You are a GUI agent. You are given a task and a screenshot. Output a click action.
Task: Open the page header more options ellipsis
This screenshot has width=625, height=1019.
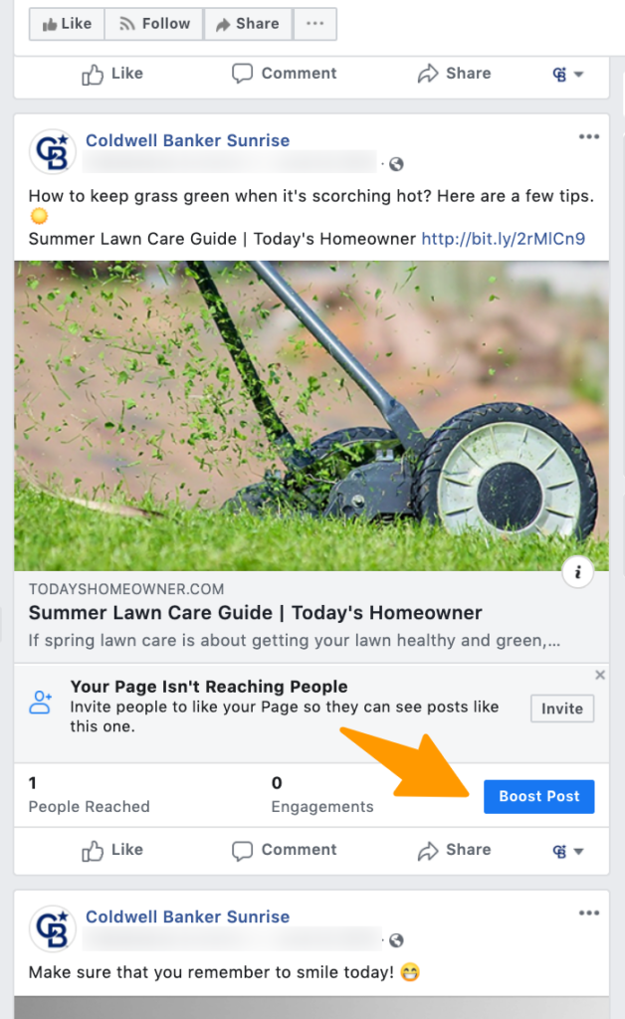pyautogui.click(x=315, y=24)
